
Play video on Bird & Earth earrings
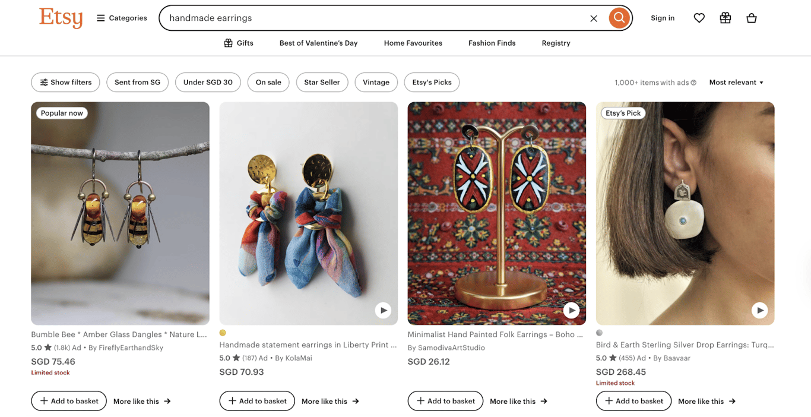coord(759,310)
